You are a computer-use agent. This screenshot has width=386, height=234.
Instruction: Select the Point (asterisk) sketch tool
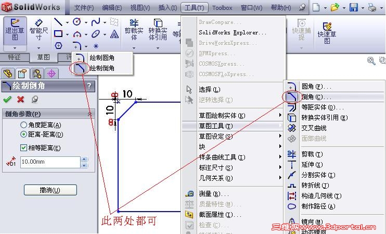point(96,46)
